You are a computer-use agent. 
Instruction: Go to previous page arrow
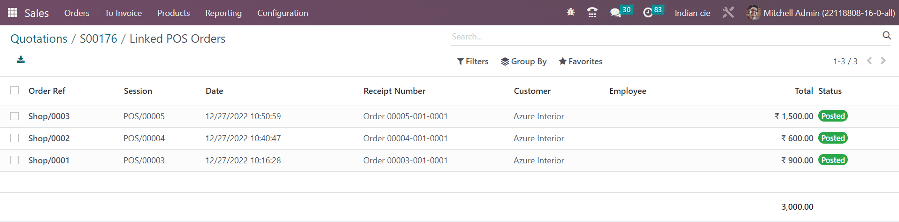click(869, 61)
